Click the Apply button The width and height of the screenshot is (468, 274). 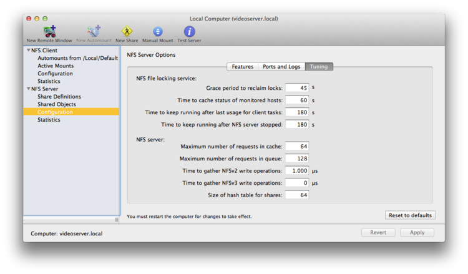417,233
